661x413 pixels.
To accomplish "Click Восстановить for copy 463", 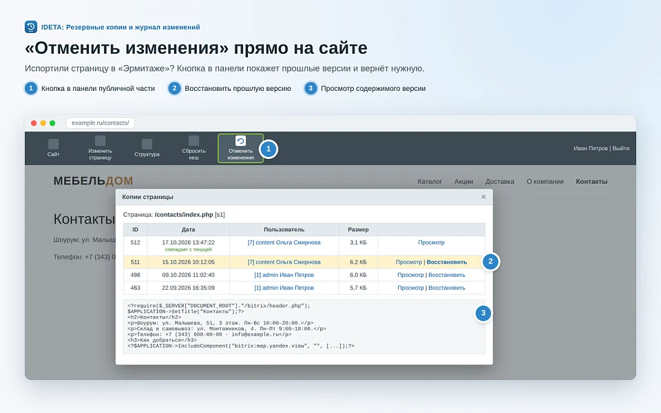I will tap(447, 288).
